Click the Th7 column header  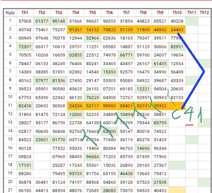point(126,13)
